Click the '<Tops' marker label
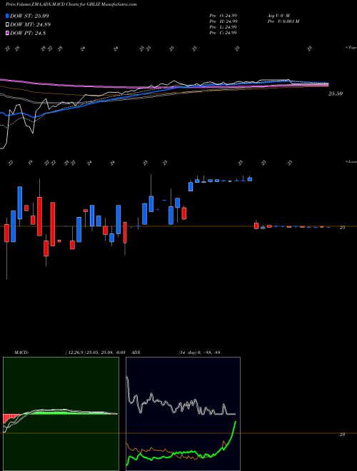 coord(351,48)
